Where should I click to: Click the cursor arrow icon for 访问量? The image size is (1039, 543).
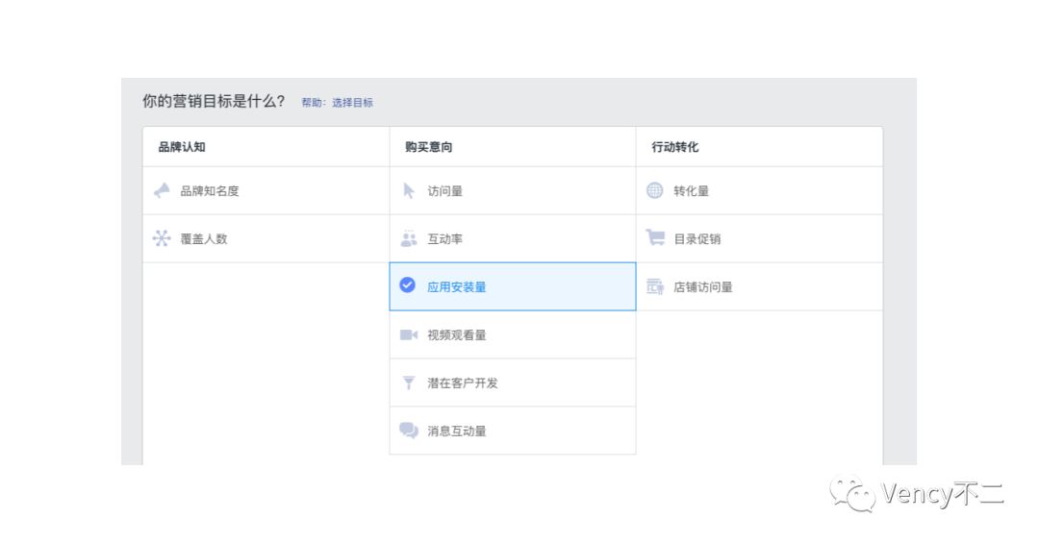[x=409, y=190]
